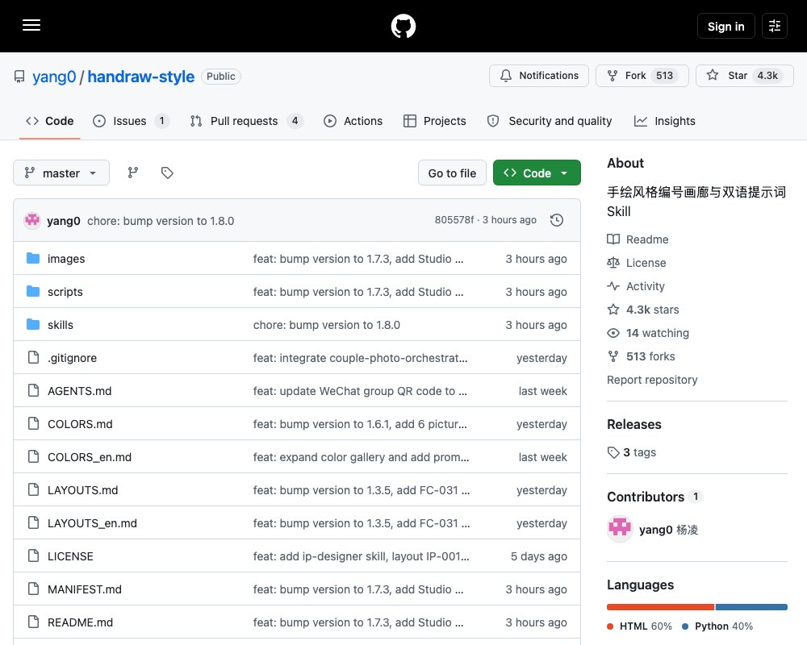Click the images folder icon
This screenshot has width=807, height=645.
(33, 258)
